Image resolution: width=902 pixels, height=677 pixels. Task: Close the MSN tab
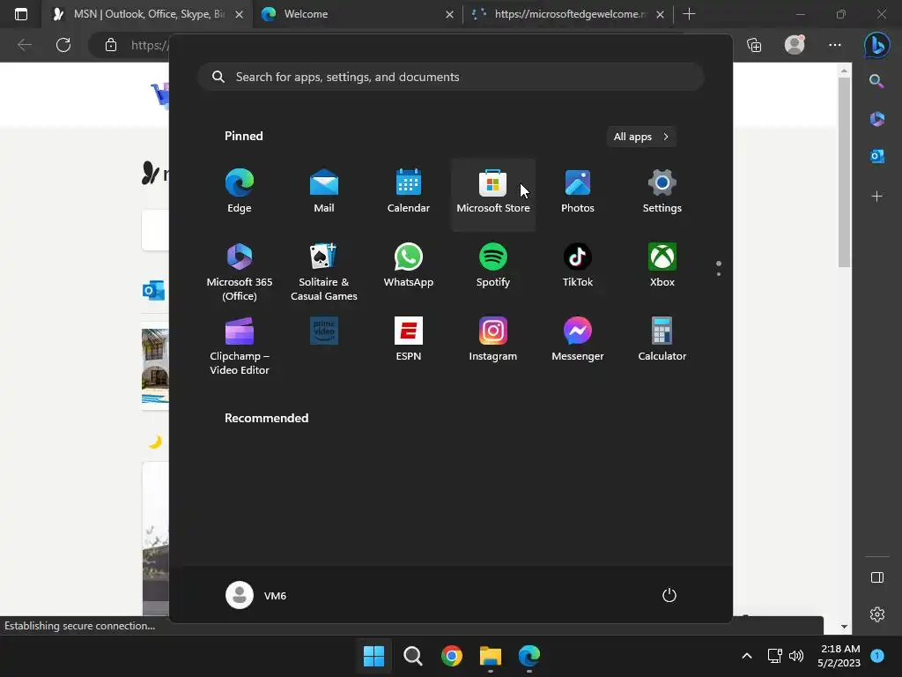pos(240,14)
